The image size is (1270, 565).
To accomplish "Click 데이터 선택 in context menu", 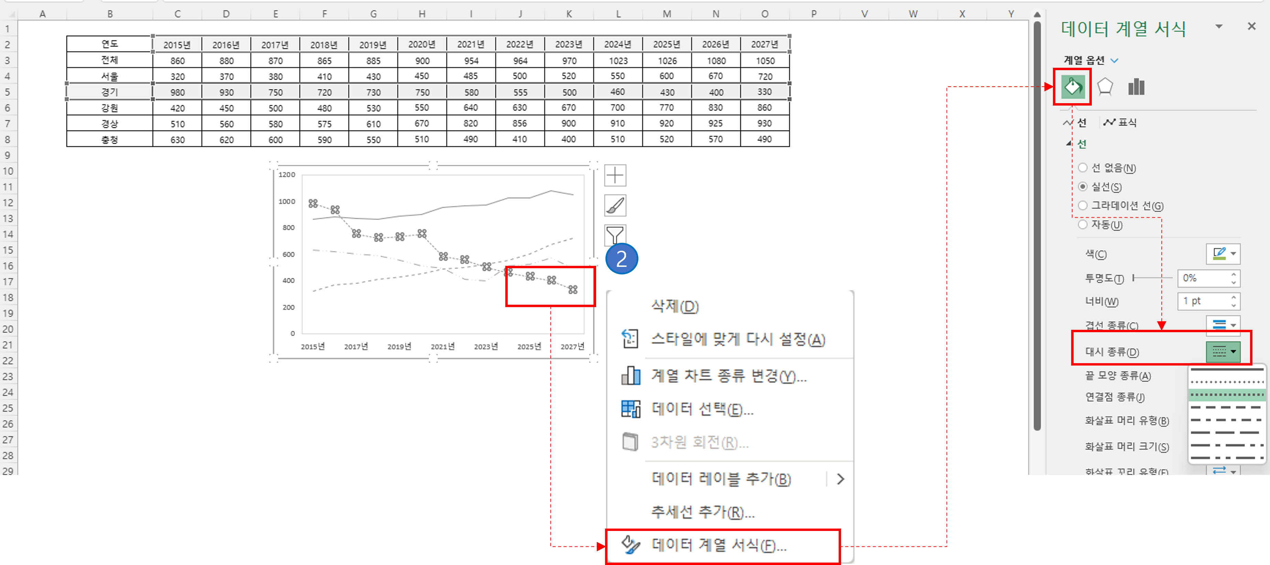I will coord(702,409).
